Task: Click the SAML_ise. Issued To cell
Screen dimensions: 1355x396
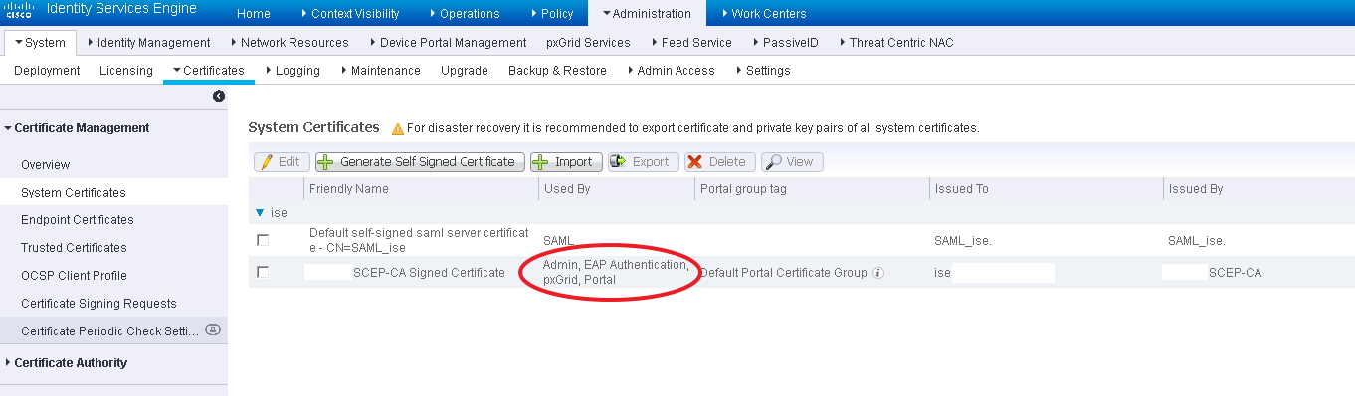Action: point(963,240)
